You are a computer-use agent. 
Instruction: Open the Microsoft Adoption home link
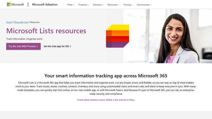coord(45,5)
